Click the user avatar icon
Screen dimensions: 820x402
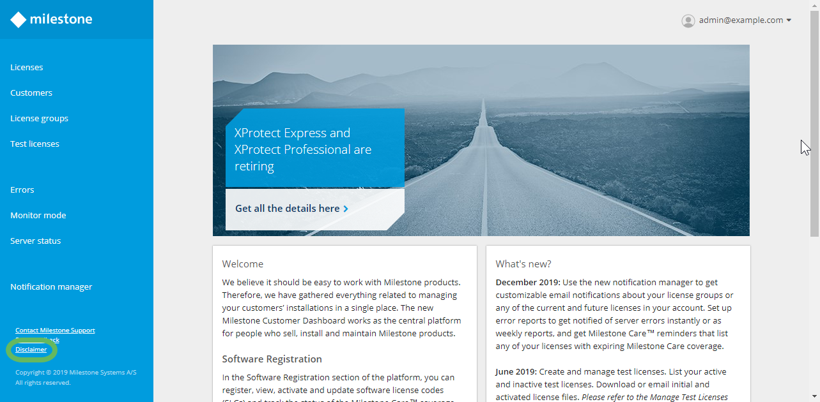(x=688, y=20)
